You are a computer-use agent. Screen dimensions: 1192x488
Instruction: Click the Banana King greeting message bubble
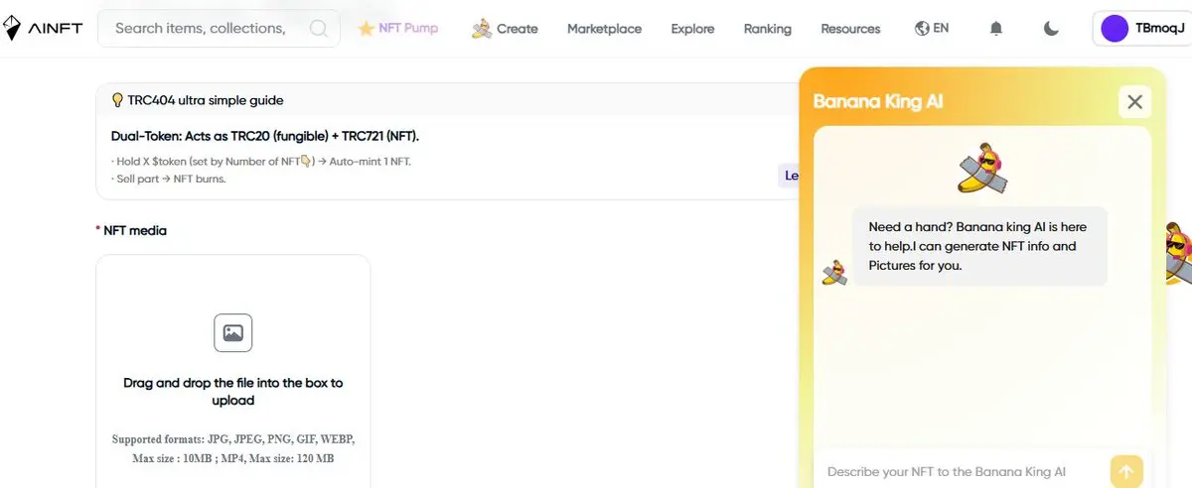(979, 246)
